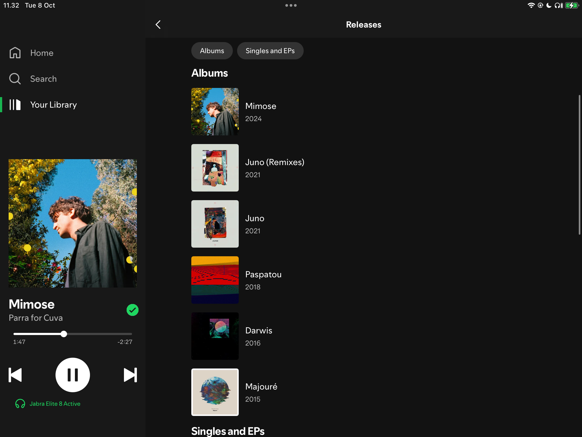Click the year 2018 under Paspatou

(253, 287)
